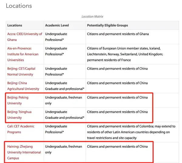This screenshot has height=163, width=182.
Task: Select Tsinghua 'Graduate and professional*' academic level cell
Action: click(x=65, y=115)
